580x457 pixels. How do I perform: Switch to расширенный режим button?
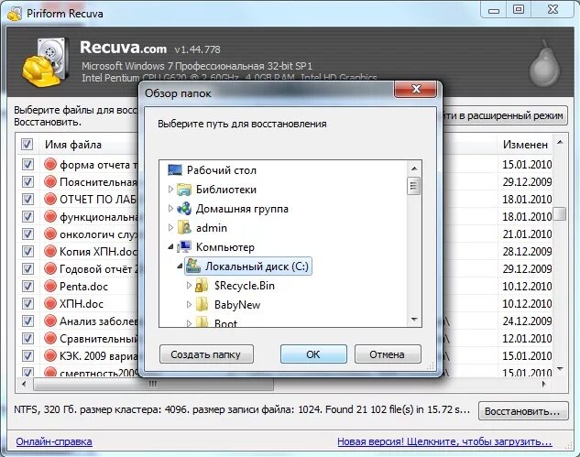(505, 115)
